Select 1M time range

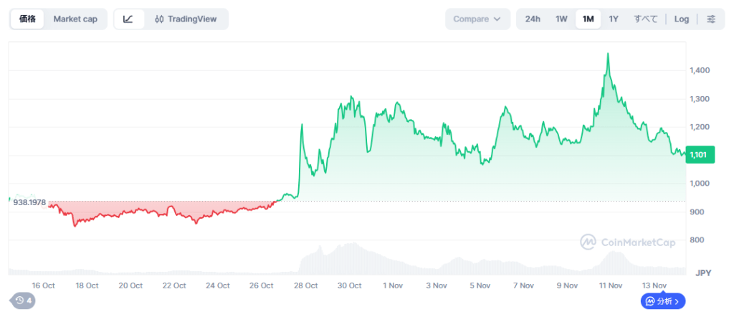(x=588, y=19)
